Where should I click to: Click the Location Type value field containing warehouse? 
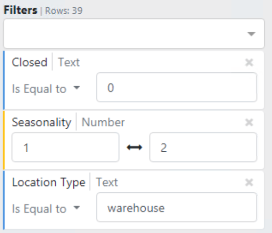coord(177,208)
